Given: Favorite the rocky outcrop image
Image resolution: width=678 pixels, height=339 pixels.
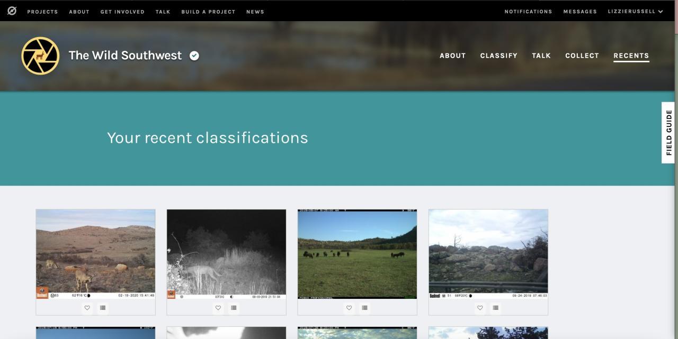Looking at the screenshot, I should [x=480, y=308].
